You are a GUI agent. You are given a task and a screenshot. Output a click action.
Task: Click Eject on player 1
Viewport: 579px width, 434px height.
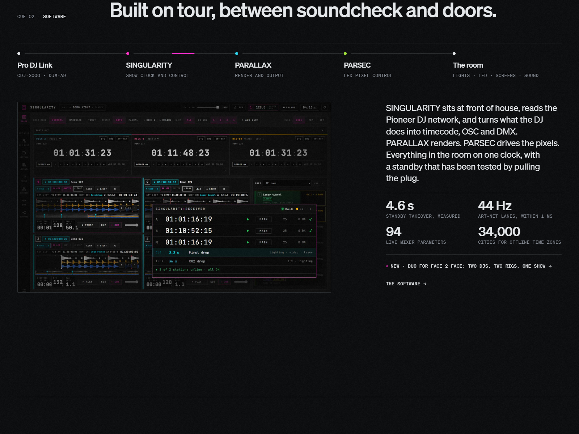(102, 189)
